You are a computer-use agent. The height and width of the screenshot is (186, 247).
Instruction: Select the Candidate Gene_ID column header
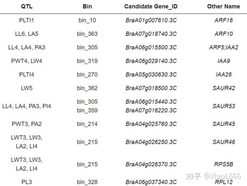(x=151, y=7)
